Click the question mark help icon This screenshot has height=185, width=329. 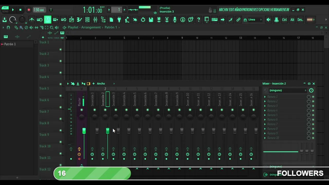click(x=199, y=20)
